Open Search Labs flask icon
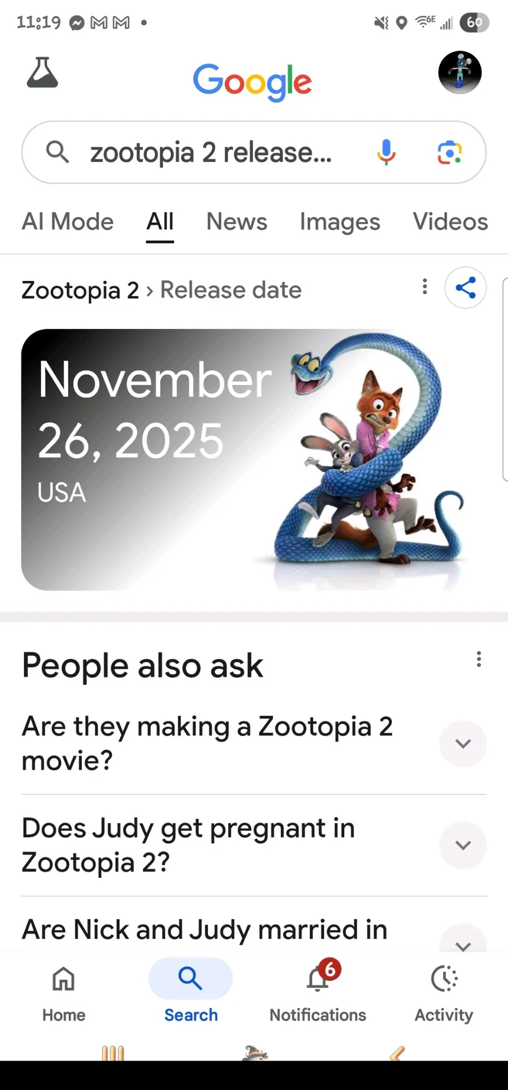 [42, 73]
